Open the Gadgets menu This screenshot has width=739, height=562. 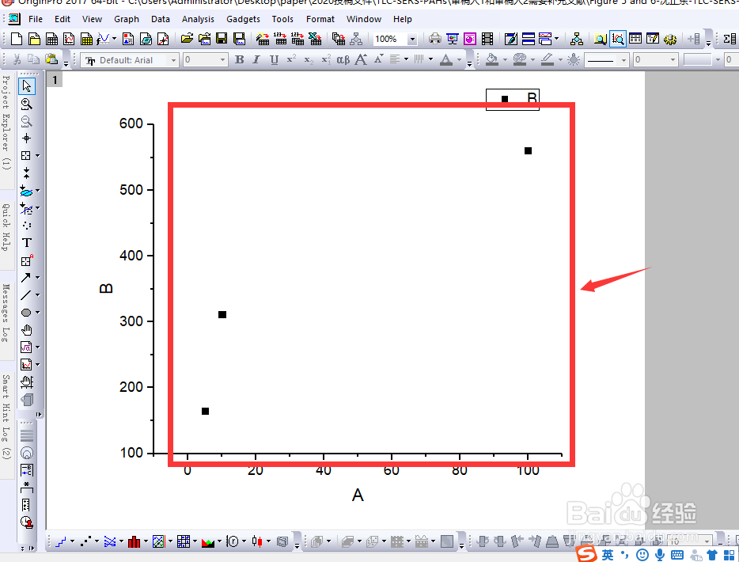pyautogui.click(x=243, y=19)
